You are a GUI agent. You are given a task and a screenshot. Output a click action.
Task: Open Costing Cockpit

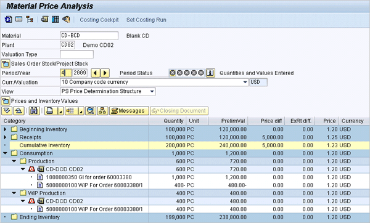(x=99, y=20)
